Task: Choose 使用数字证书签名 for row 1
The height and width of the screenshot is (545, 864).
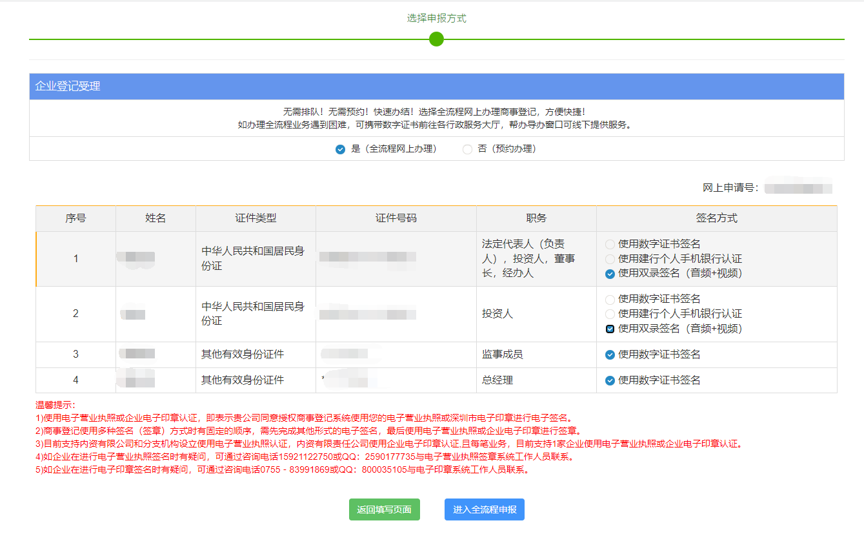Action: tap(610, 244)
